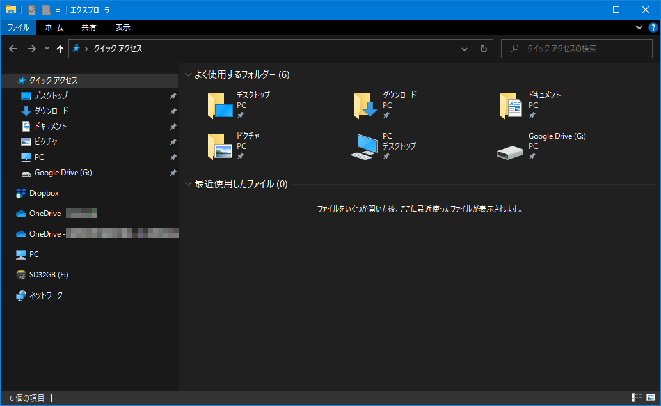The width and height of the screenshot is (661, 406).
Task: Switch to large icons view in status bar
Action: point(651,398)
